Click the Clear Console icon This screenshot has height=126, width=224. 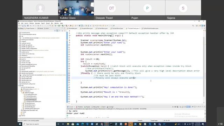point(181,107)
